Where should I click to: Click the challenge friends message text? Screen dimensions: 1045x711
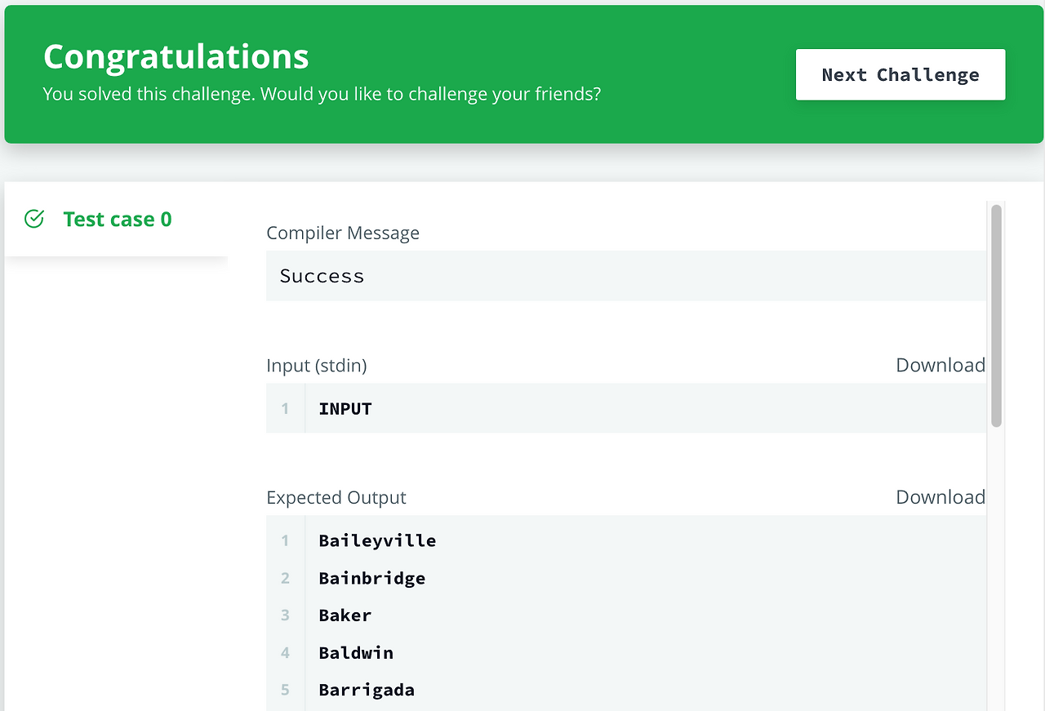click(x=322, y=94)
